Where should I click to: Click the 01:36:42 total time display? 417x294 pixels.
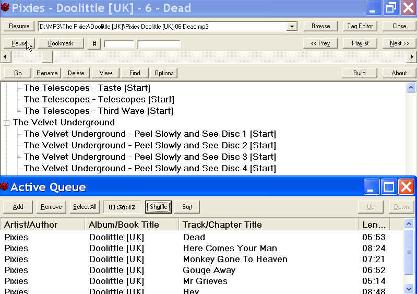tap(122, 207)
